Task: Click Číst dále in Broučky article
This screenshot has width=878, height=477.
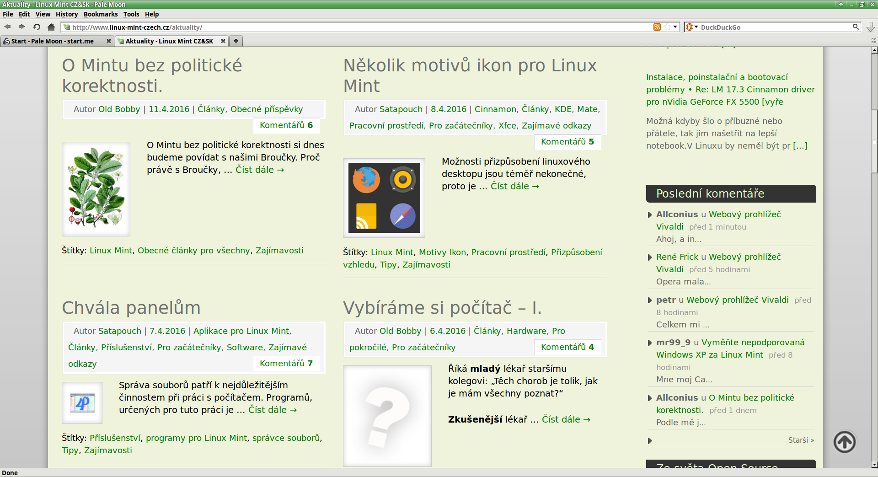Action: tap(260, 170)
